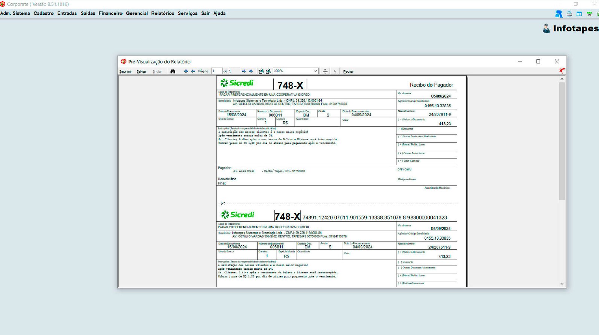Click the current page number field
This screenshot has height=335, width=599.
tap(217, 71)
